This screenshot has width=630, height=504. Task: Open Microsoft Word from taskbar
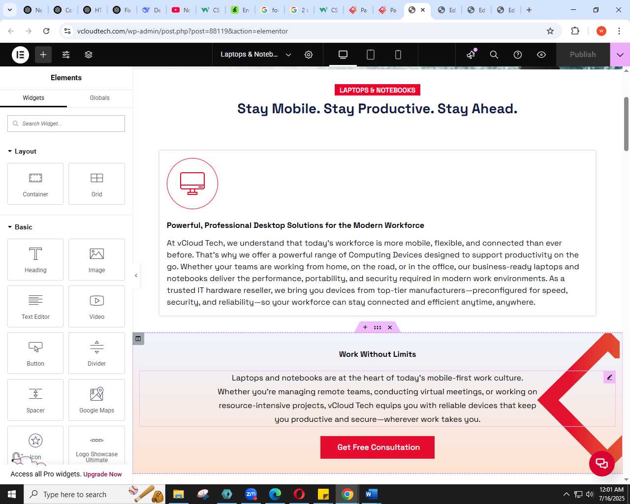coord(372,494)
